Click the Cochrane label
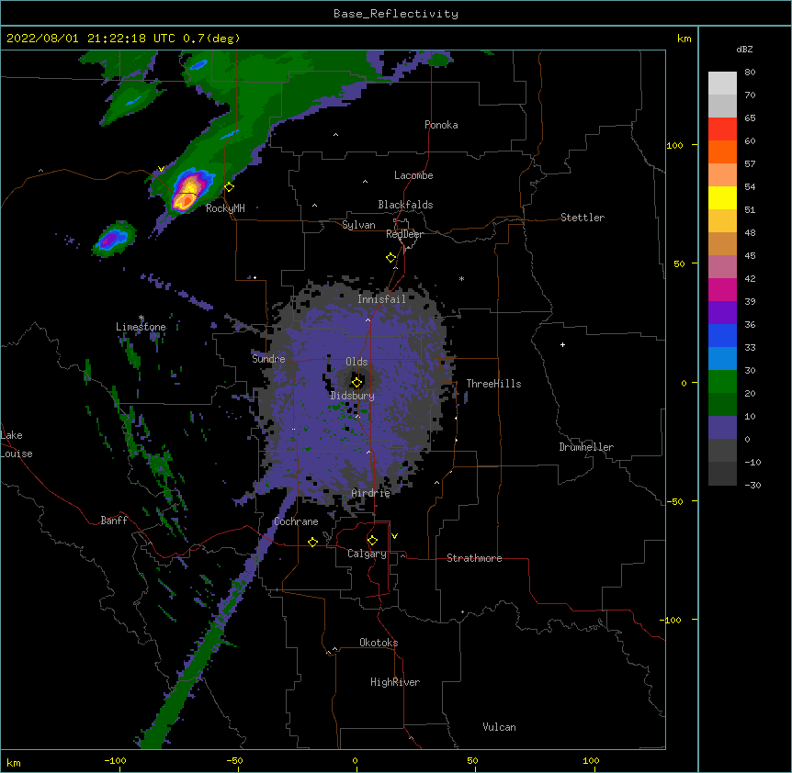792x773 pixels. [x=296, y=521]
